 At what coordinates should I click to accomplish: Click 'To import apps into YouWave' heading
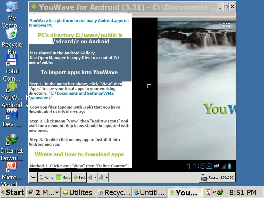(79, 72)
